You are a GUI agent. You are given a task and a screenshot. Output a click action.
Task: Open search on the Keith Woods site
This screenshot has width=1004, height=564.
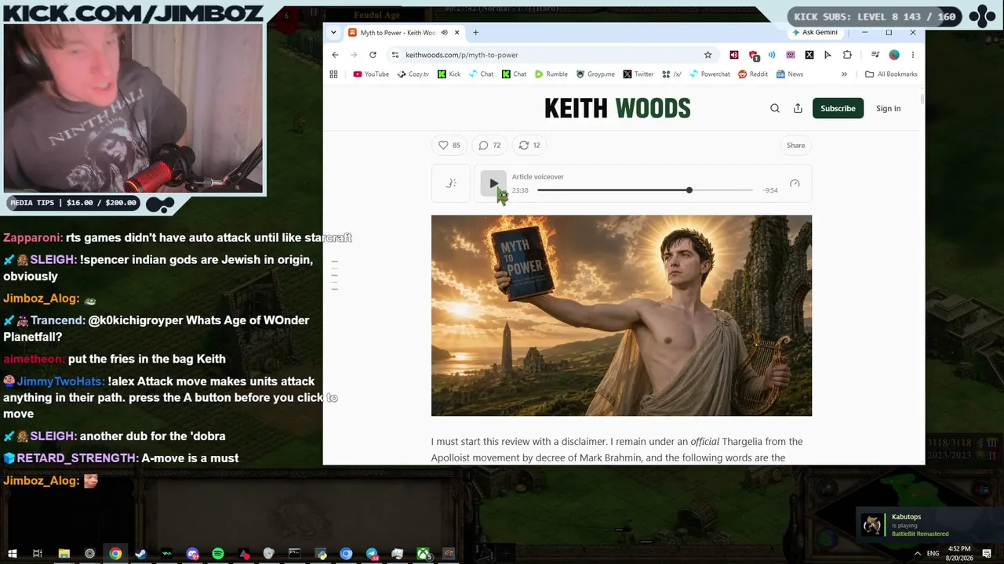775,108
